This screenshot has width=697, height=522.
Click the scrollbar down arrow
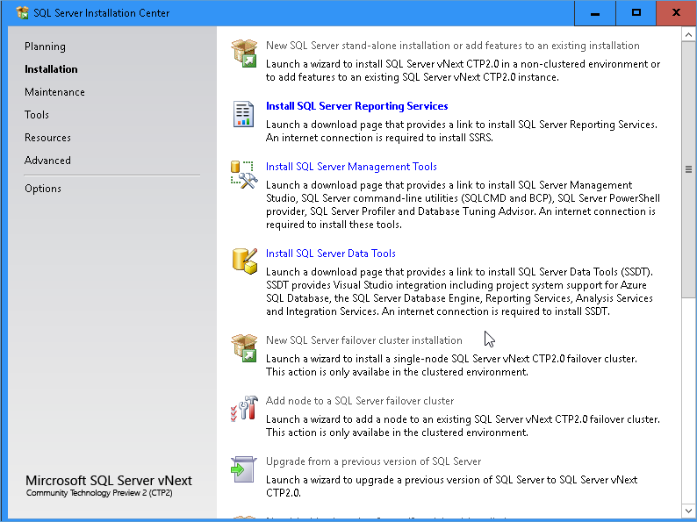tap(688, 511)
